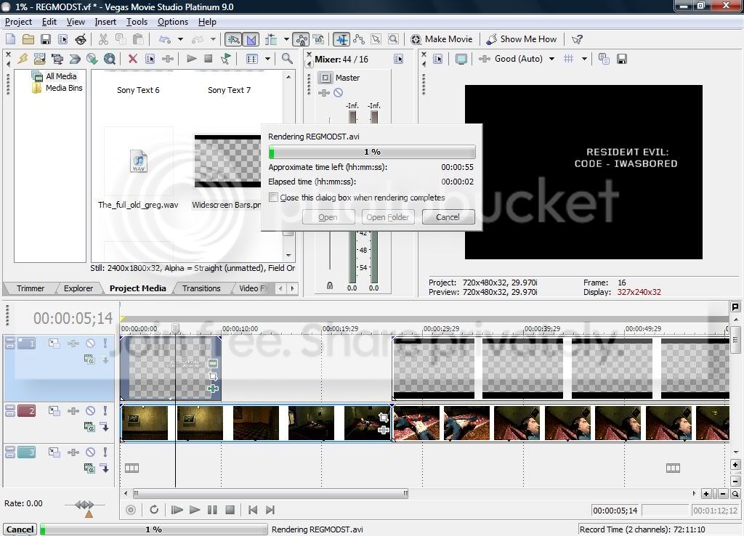Switch to the Transitions tab

pos(201,288)
